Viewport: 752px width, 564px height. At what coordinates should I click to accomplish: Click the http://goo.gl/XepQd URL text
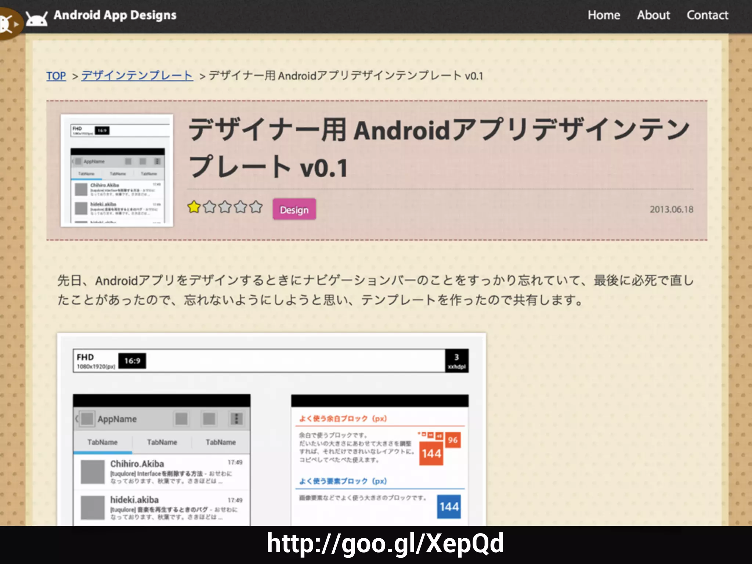[x=385, y=544]
